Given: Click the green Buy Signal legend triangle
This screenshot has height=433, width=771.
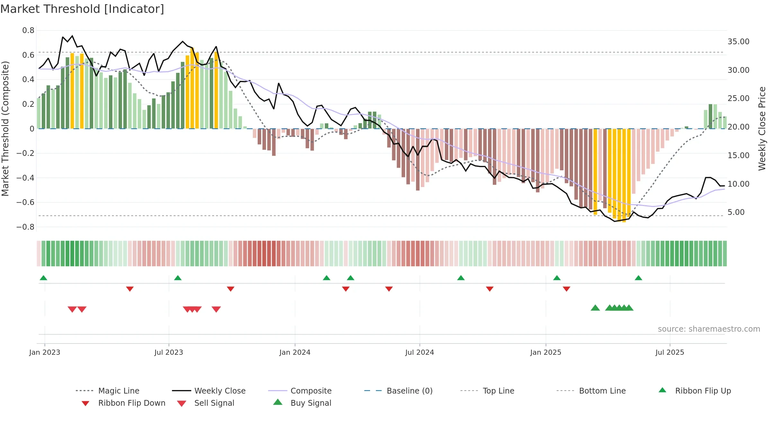Looking at the screenshot, I should coord(278,402).
